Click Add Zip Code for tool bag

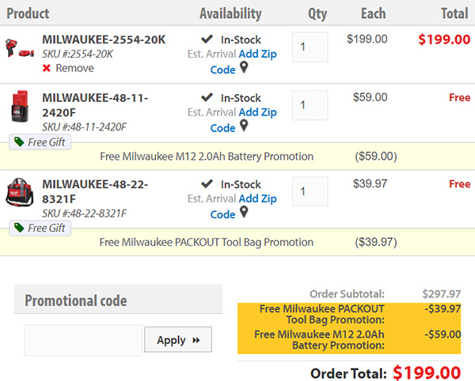244,206
